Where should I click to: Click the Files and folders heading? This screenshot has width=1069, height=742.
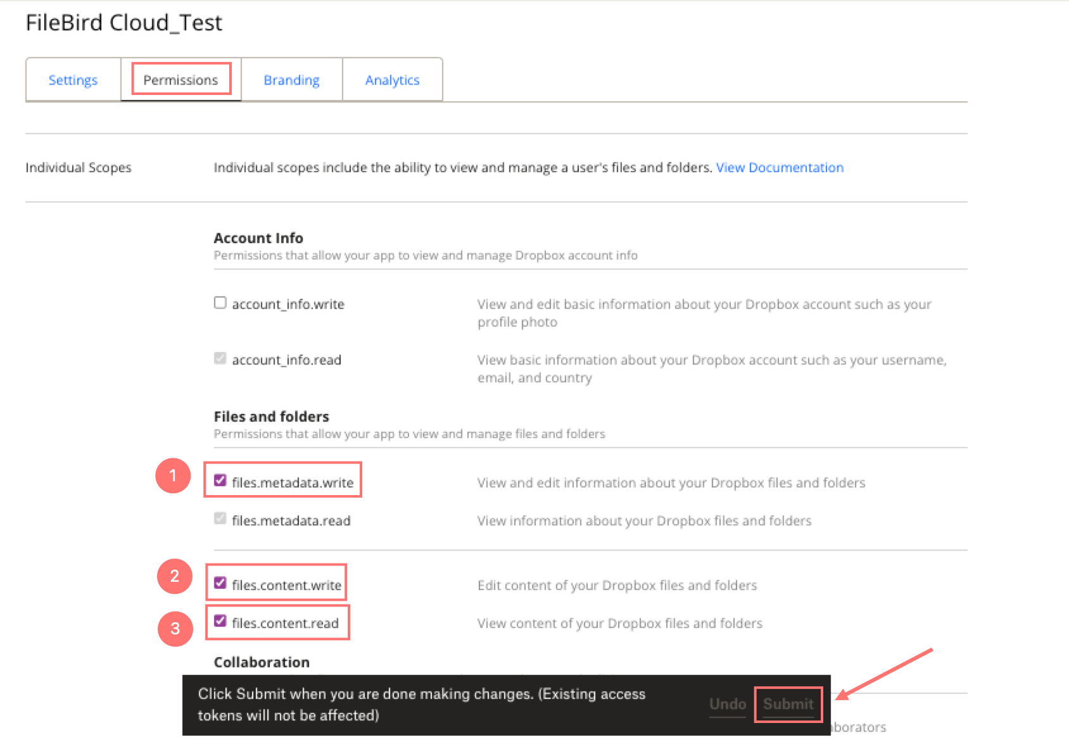(271, 417)
